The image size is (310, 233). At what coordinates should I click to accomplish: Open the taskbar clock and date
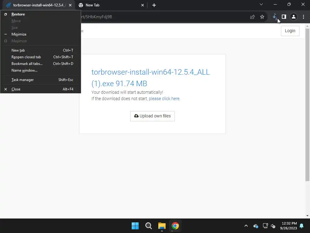click(x=289, y=226)
